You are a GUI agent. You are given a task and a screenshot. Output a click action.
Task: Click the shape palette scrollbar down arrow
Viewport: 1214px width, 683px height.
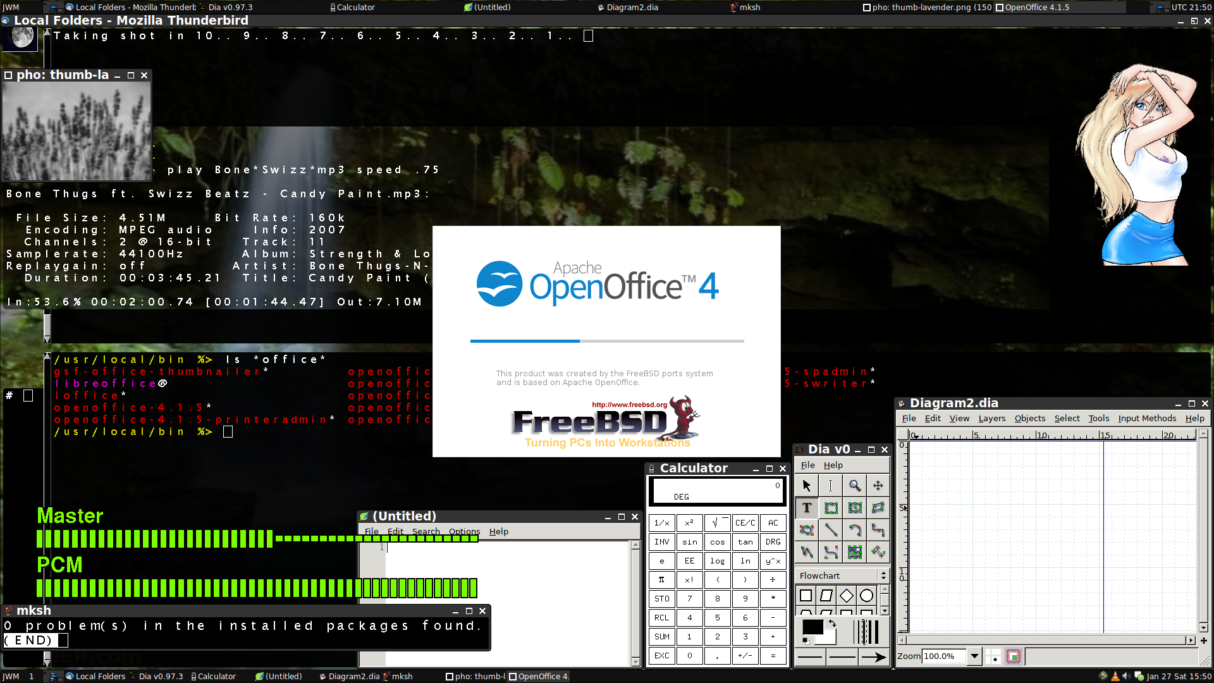click(x=885, y=610)
